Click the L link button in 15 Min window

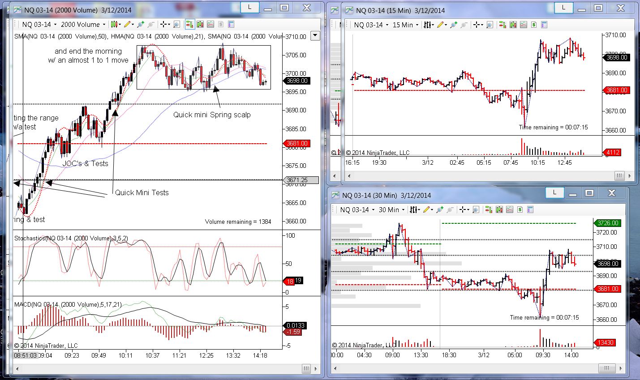point(563,7)
